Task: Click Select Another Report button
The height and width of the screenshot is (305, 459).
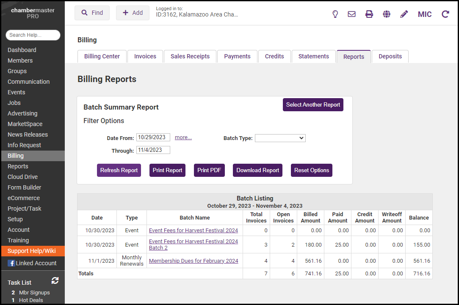Action: point(313,104)
